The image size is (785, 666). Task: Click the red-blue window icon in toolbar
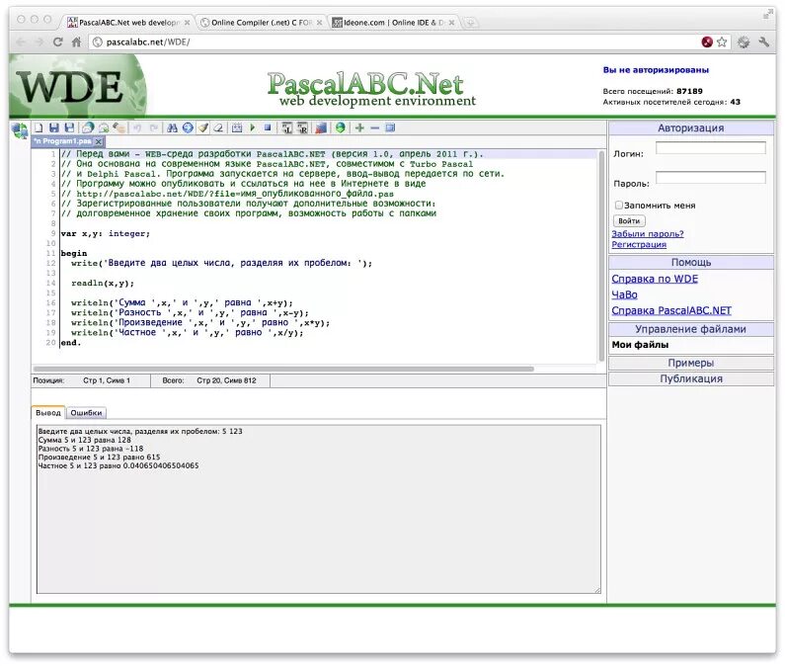click(321, 127)
